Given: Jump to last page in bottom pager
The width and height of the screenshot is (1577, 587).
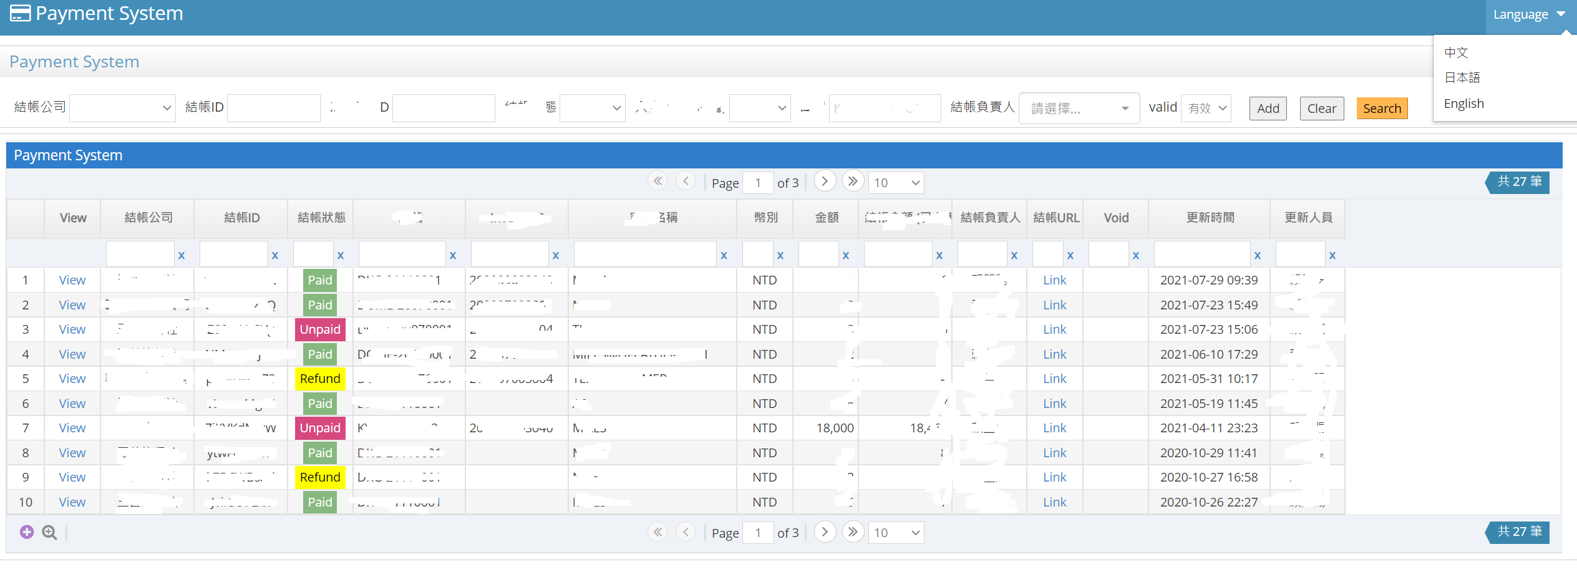Looking at the screenshot, I should (853, 531).
